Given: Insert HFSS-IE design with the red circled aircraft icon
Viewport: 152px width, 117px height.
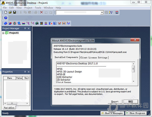Looking at the screenshot, I should pyautogui.click(x=15, y=23).
